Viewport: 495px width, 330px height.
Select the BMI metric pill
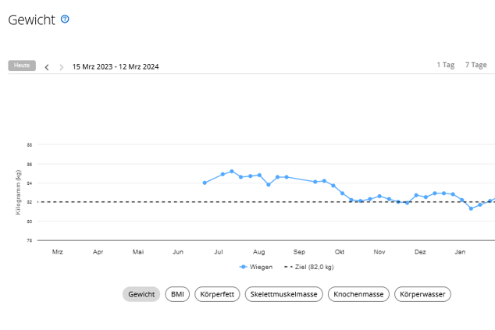pyautogui.click(x=177, y=294)
